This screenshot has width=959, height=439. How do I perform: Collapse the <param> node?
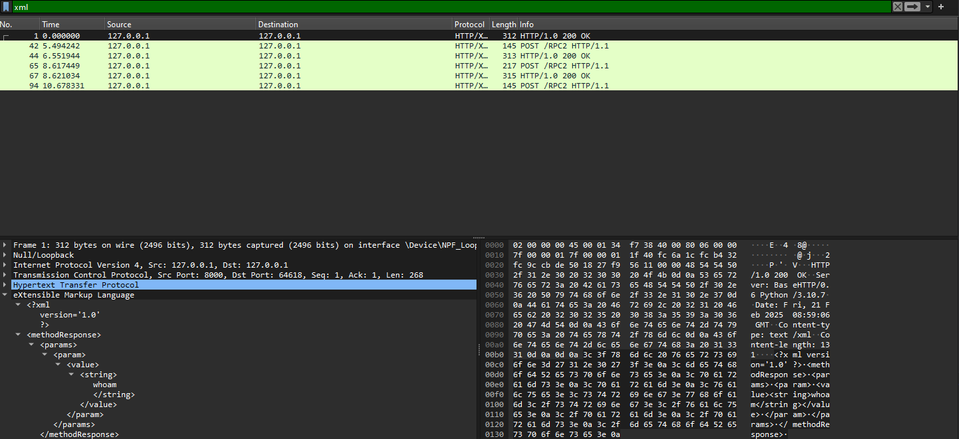[x=45, y=355]
